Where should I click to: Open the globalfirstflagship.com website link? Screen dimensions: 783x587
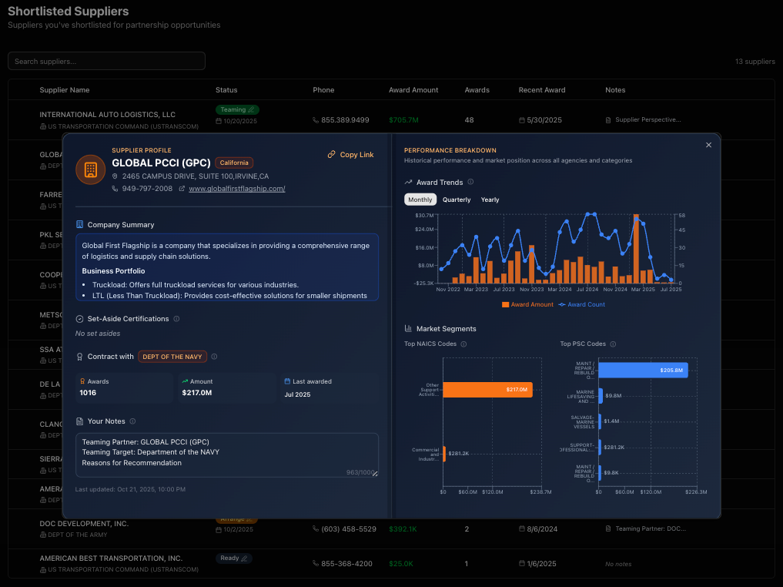[x=236, y=189]
